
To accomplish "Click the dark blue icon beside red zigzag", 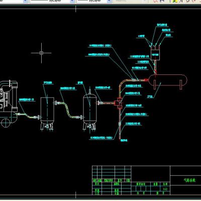I will pyautogui.click(x=162, y=1).
